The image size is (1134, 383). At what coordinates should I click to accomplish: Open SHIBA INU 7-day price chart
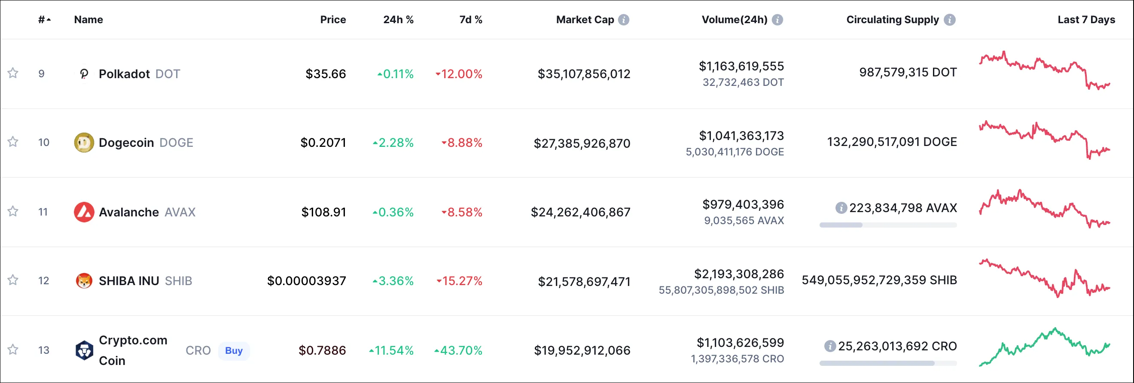1045,278
